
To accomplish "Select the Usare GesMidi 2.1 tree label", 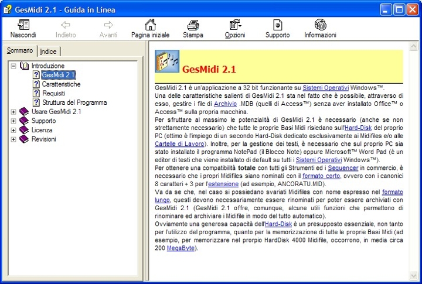I will point(56,112).
